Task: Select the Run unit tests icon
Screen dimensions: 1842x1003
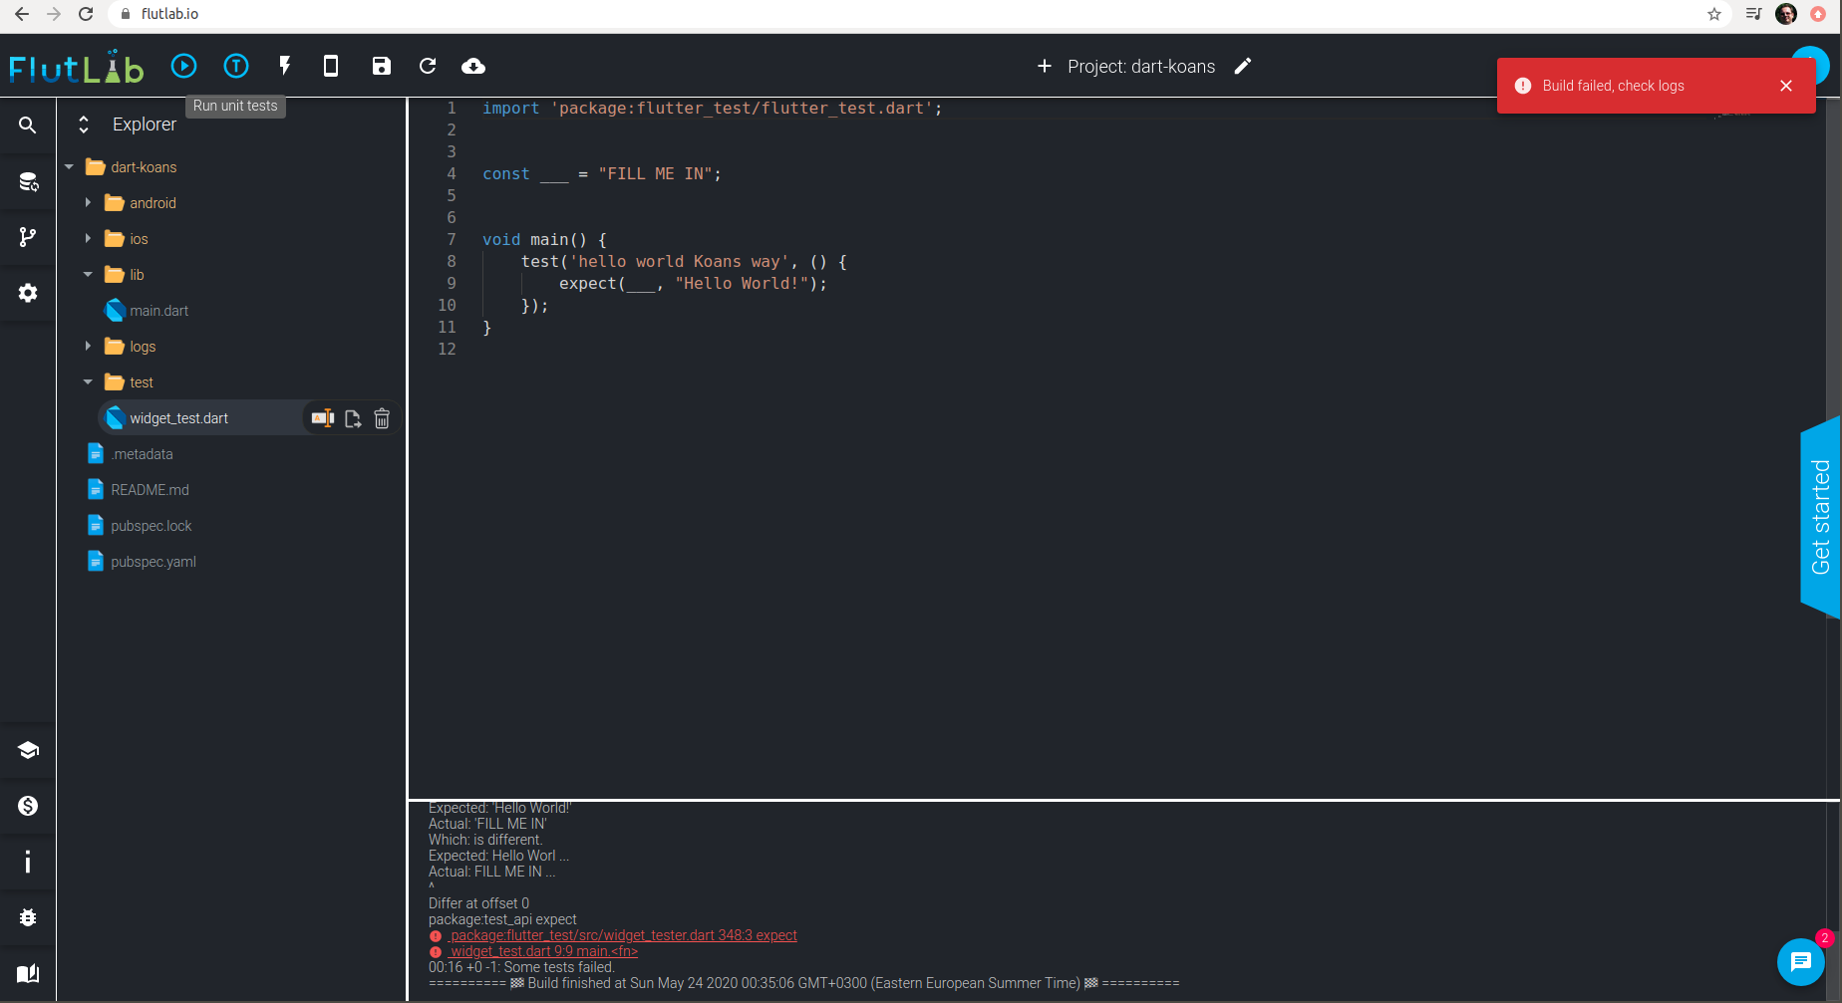Action: click(235, 66)
